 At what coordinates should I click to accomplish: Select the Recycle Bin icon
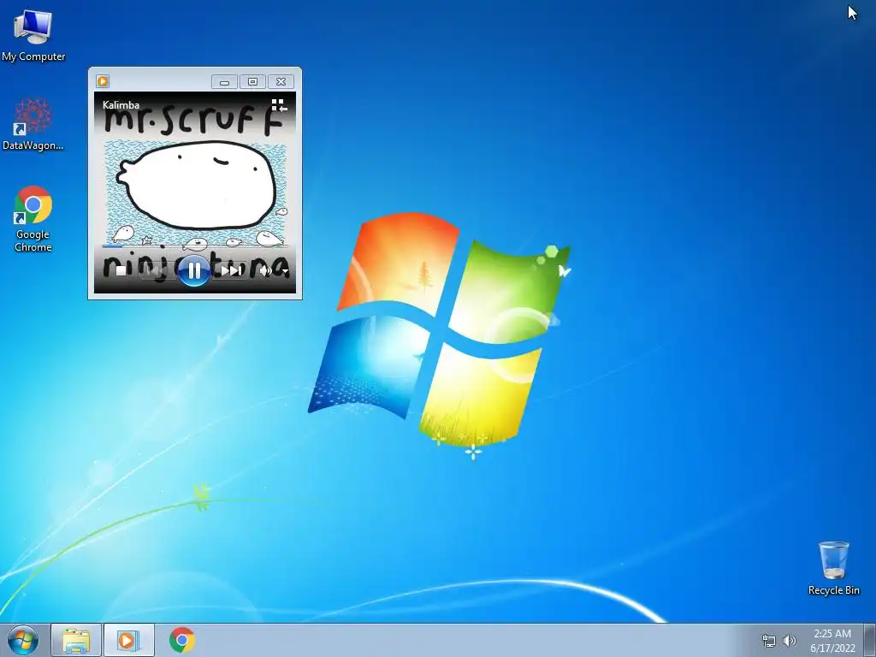(833, 568)
